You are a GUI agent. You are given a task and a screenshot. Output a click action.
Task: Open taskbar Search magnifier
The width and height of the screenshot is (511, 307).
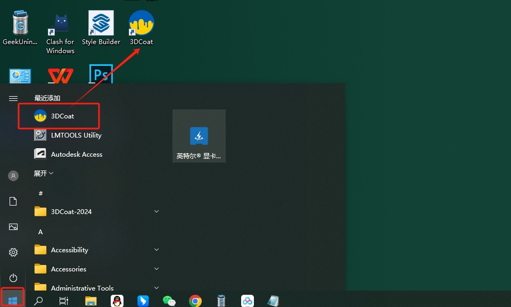(x=38, y=301)
